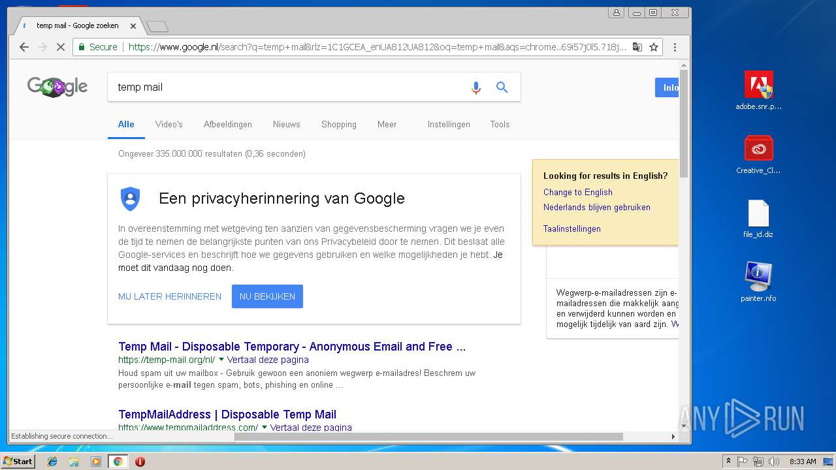Open Temp Mail - Disposable Temporary result
The width and height of the screenshot is (836, 470).
(292, 347)
